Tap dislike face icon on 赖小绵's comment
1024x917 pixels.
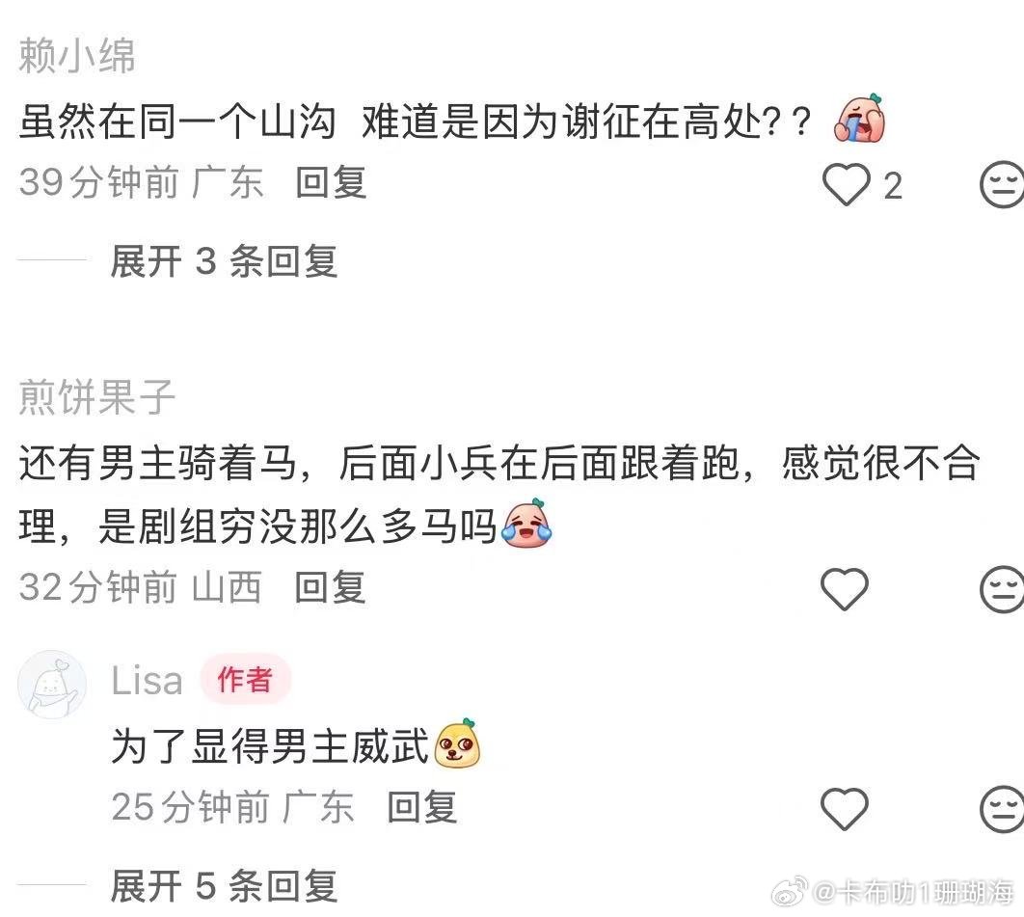pyautogui.click(x=1003, y=185)
